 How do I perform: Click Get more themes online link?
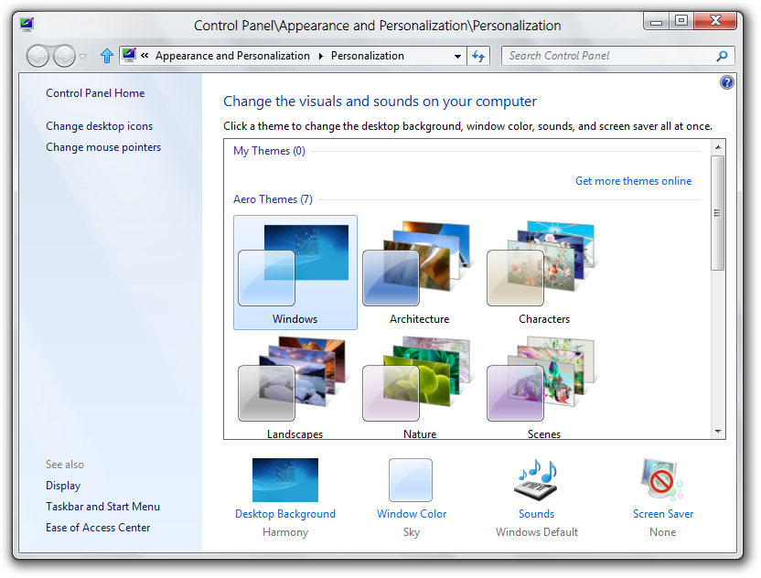click(633, 181)
